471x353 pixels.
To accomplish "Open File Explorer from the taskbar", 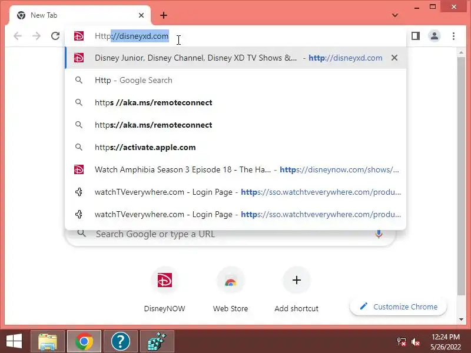I will pyautogui.click(x=48, y=341).
